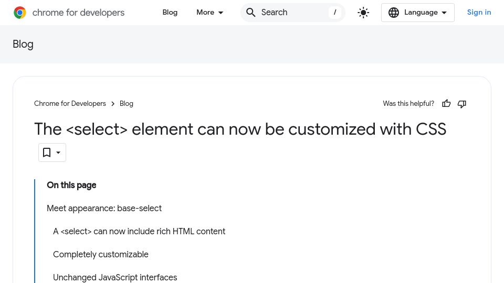Click the globe icon in Language button

(x=393, y=13)
